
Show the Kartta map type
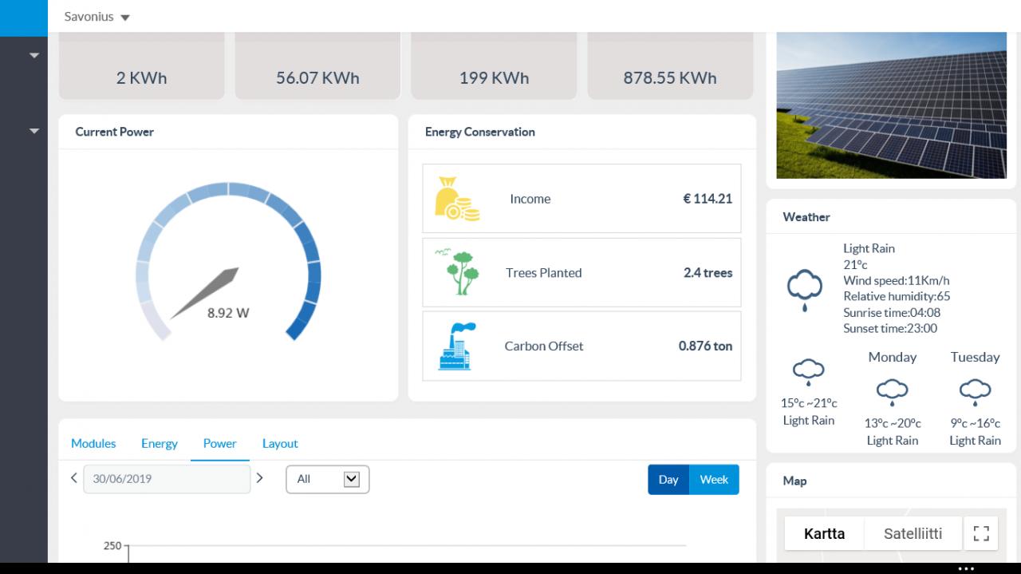coord(824,533)
